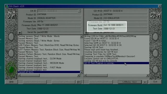Click the DA Test Date field

pyautogui.click(x=59, y=29)
